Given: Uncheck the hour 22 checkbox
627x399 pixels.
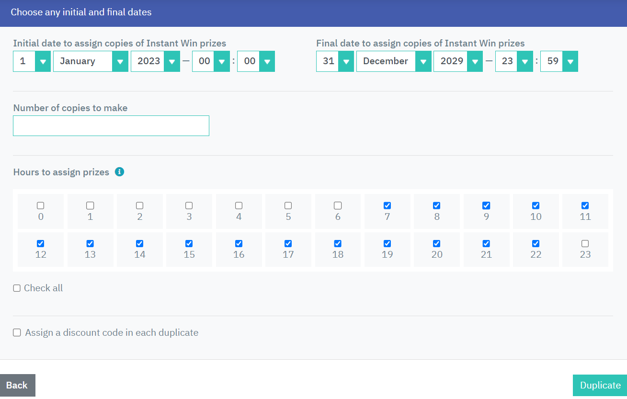Looking at the screenshot, I should coord(536,243).
